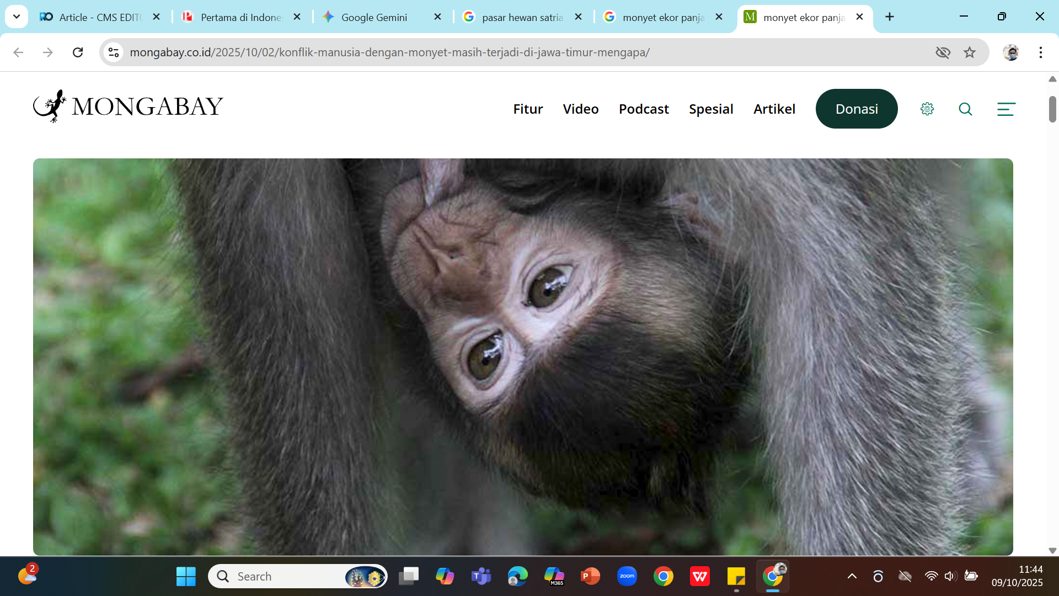Open Zoom from the taskbar

coord(627,576)
